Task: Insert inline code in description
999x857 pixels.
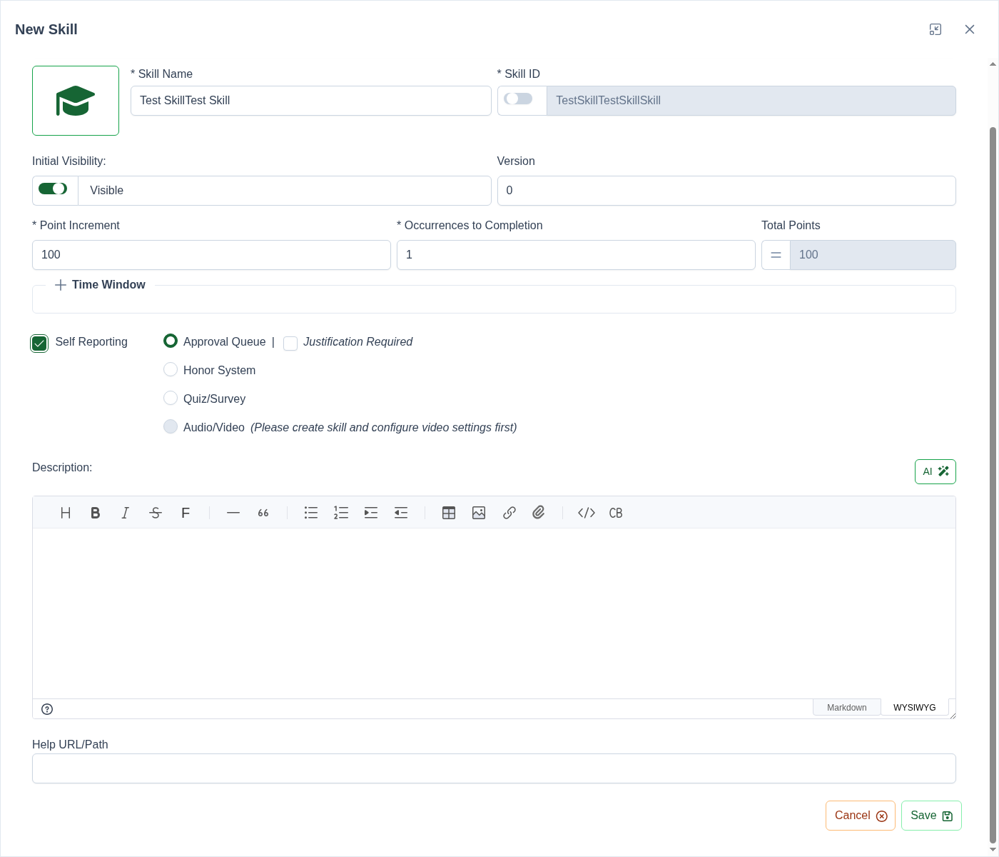Action: pos(587,513)
